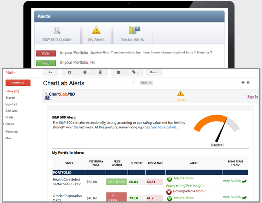Screen dimensions: 262x203
Task: Click the green check icon in the XLV alert
Action: point(169,179)
